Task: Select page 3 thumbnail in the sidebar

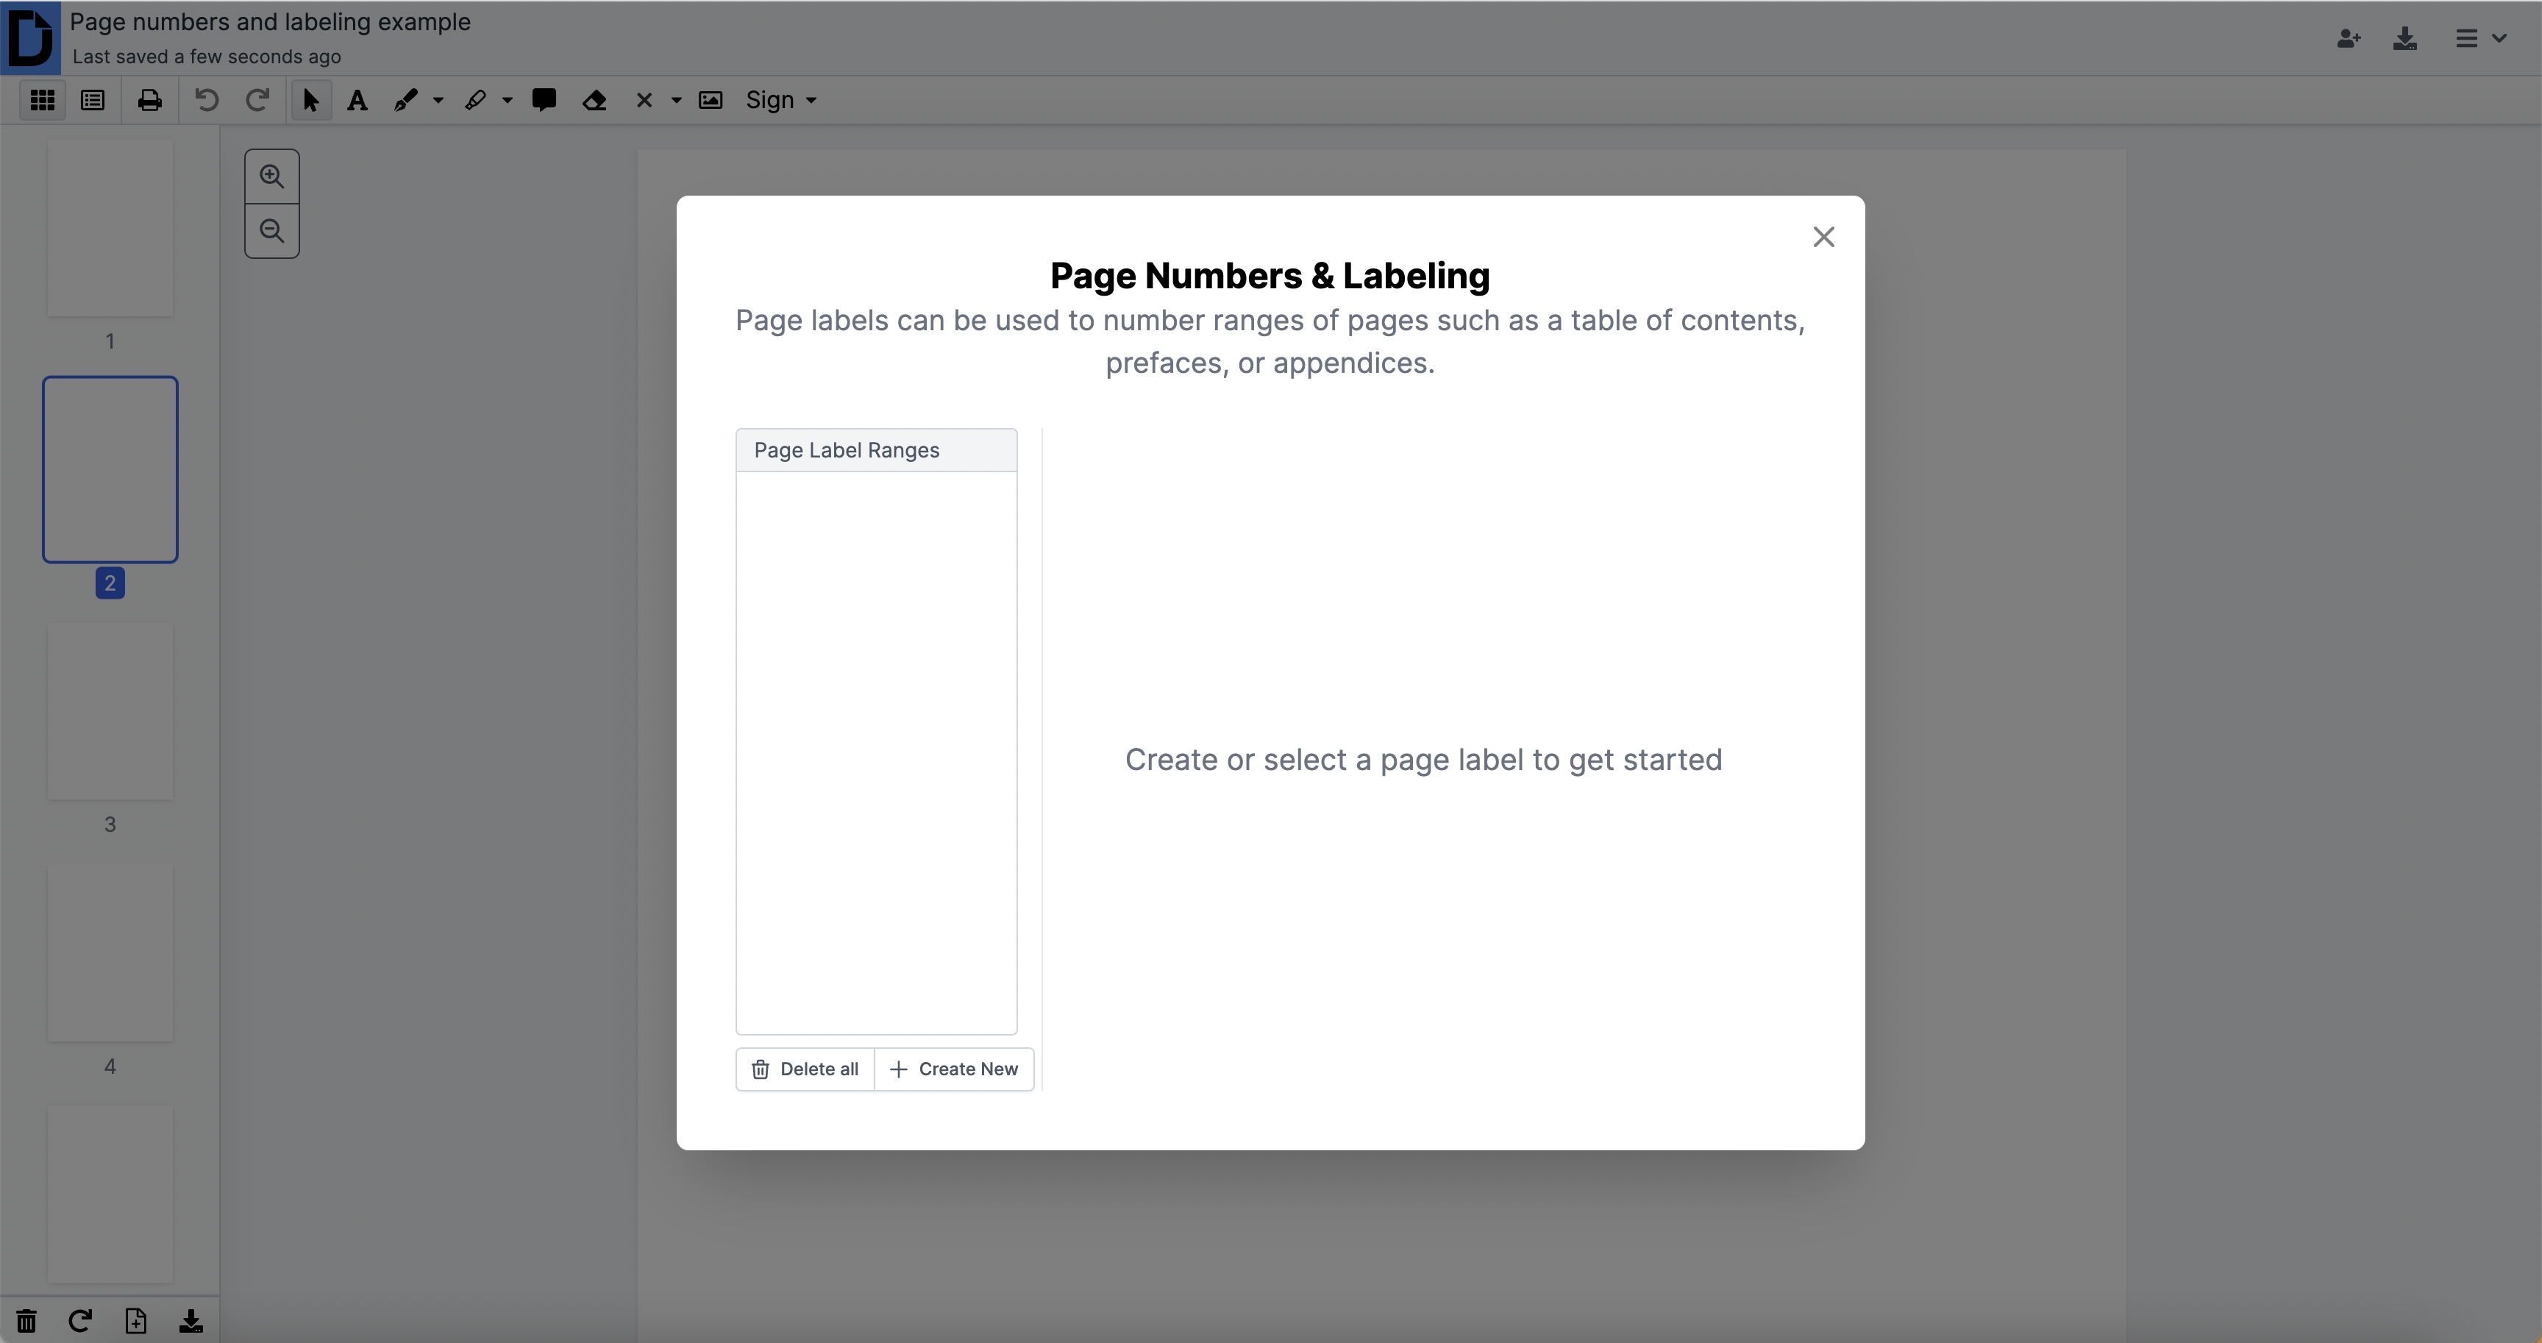Action: (x=110, y=710)
